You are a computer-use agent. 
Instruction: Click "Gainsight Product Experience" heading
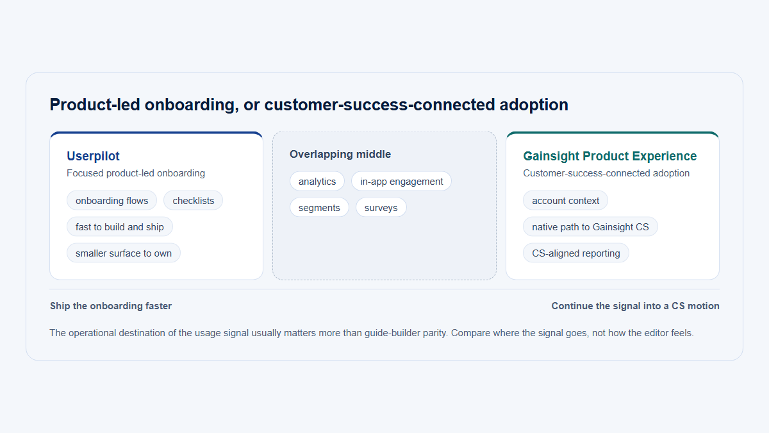point(610,156)
